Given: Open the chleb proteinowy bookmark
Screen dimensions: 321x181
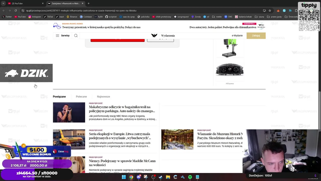Looking at the screenshot, I should (x=162, y=17).
